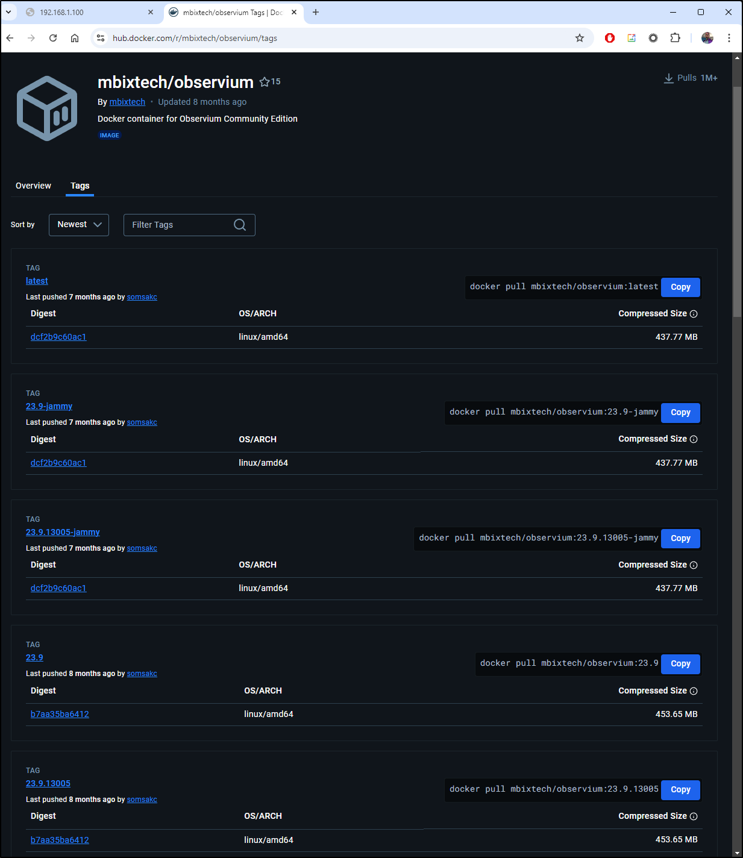Copy the docker pull observium:23.9-jammy command
The height and width of the screenshot is (858, 743).
tap(680, 413)
